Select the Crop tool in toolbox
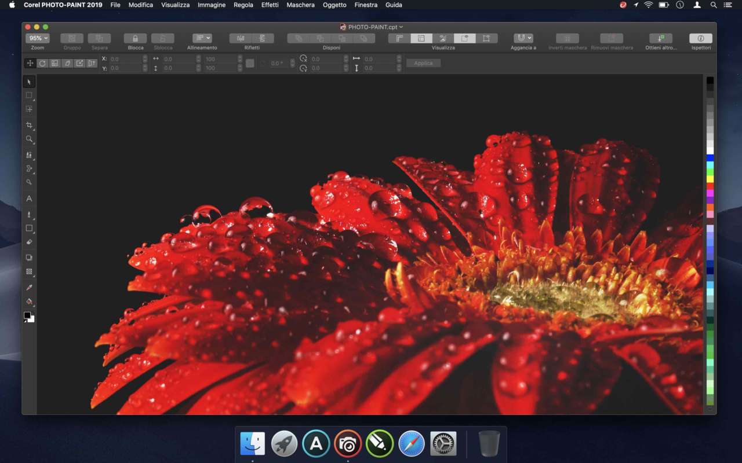Viewport: 742px width, 463px height. pyautogui.click(x=29, y=125)
